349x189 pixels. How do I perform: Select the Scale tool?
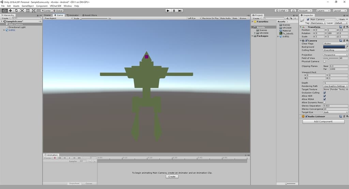point(22,11)
